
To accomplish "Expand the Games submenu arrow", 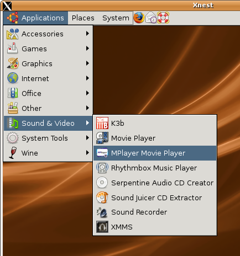I will [x=87, y=49].
